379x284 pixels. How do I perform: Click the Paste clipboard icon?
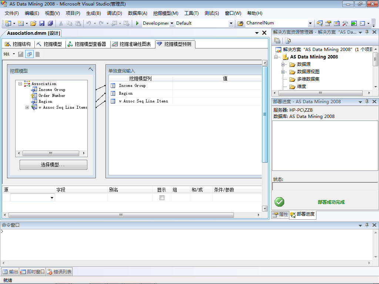[x=78, y=23]
